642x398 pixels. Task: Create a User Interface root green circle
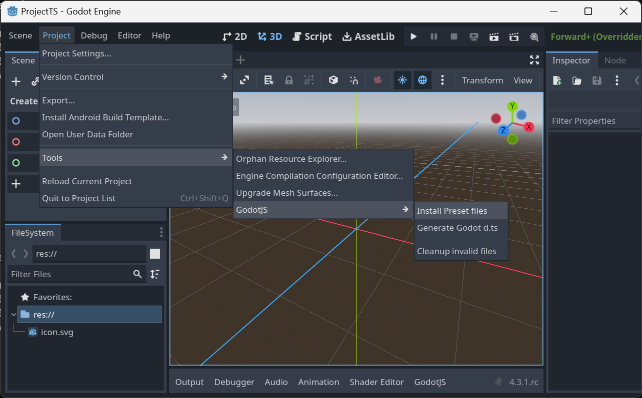pyautogui.click(x=16, y=163)
